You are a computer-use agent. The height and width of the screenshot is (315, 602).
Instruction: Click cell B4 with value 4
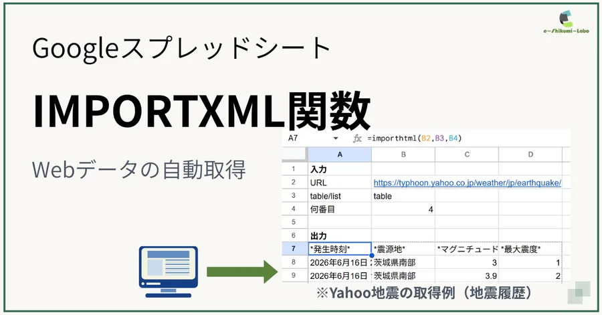[x=403, y=209]
